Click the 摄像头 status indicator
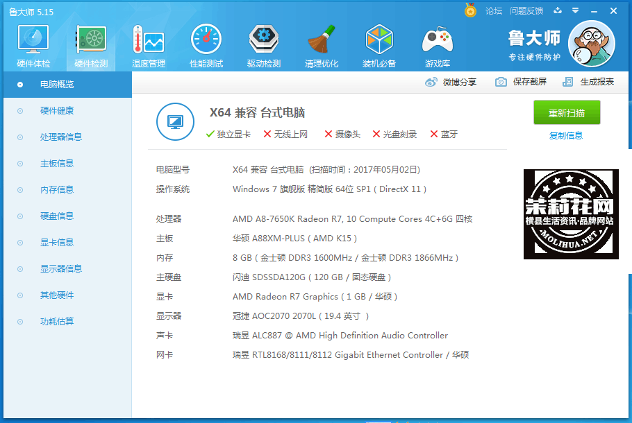 coord(342,135)
